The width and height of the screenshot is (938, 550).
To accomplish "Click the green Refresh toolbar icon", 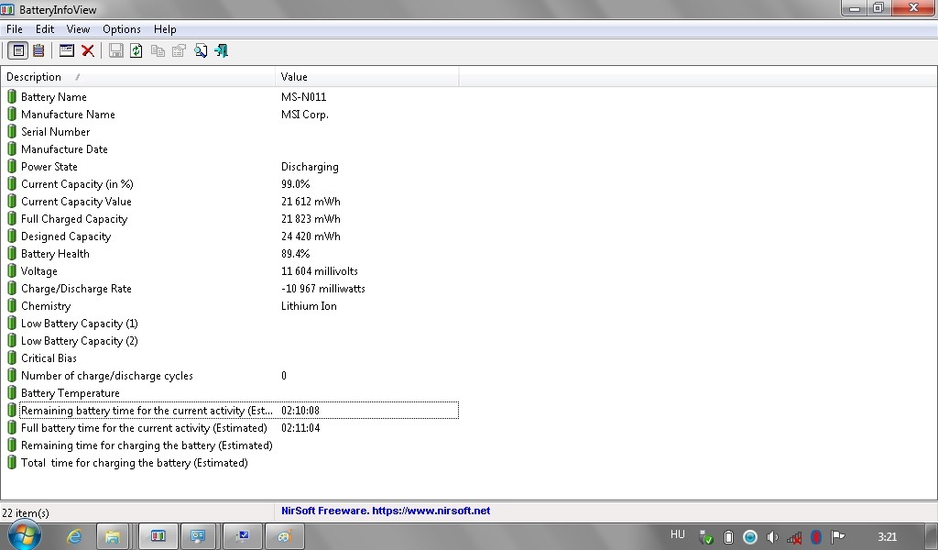I will pos(136,50).
